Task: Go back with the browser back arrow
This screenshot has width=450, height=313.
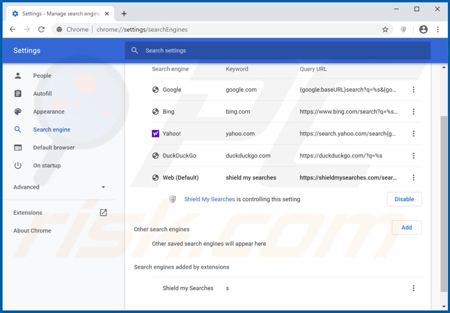Action: (x=13, y=29)
